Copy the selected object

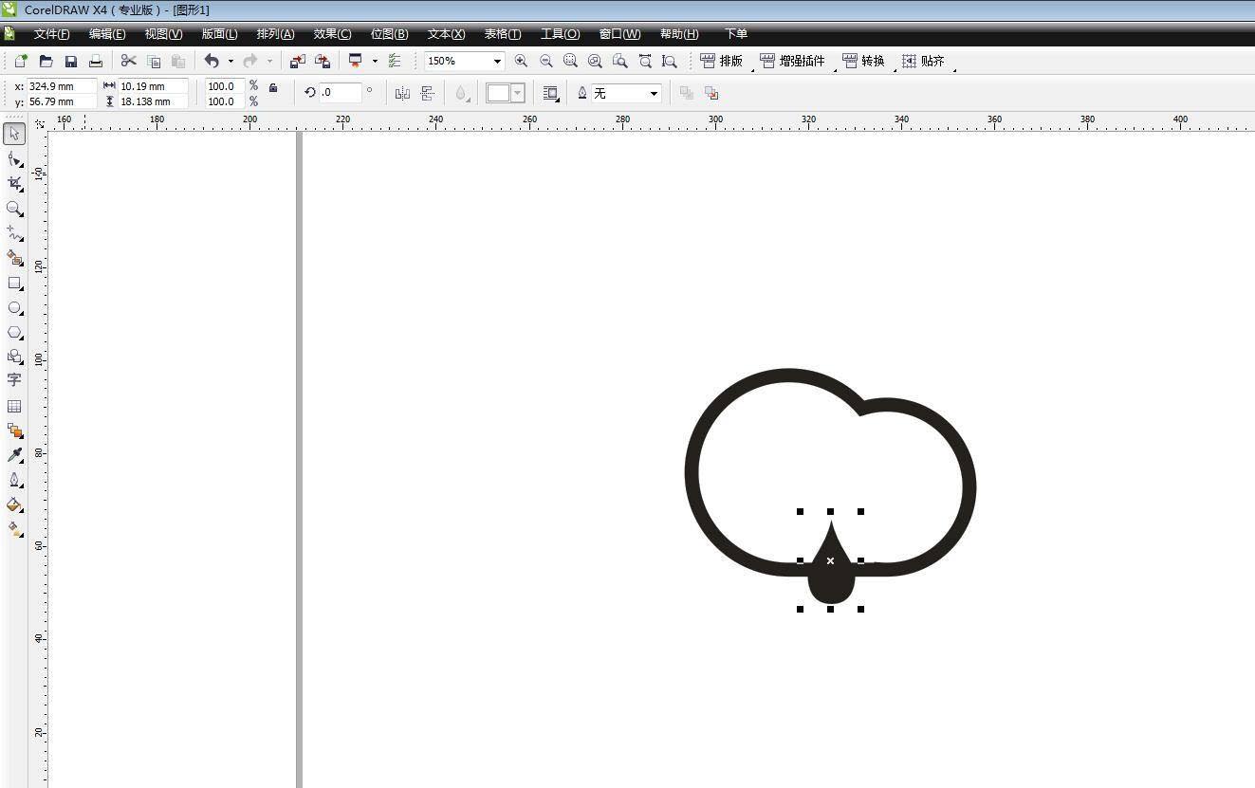154,61
